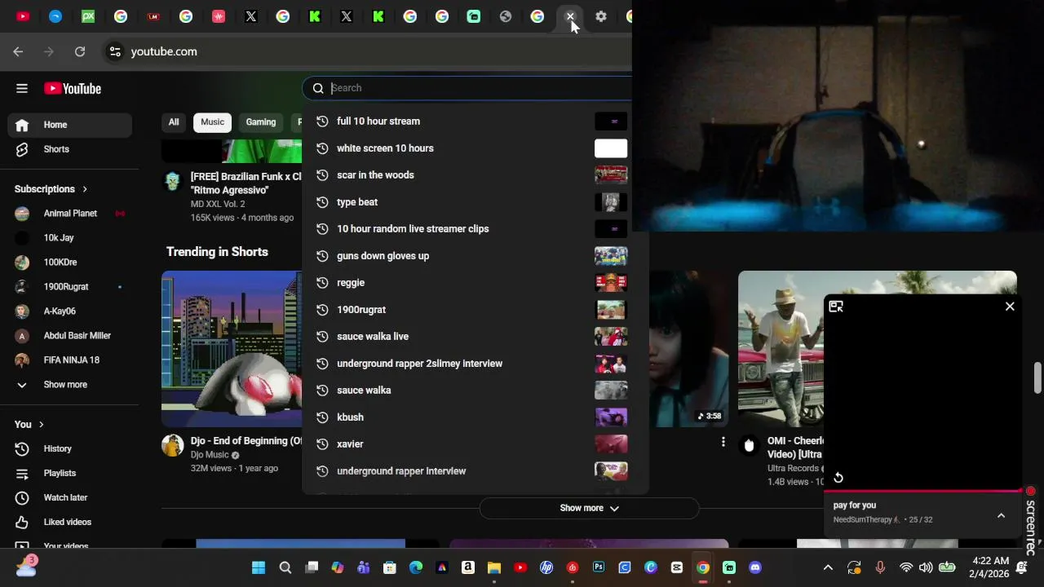1044x587 pixels.
Task: Choose 'xavier' search suggestion
Action: [475, 444]
